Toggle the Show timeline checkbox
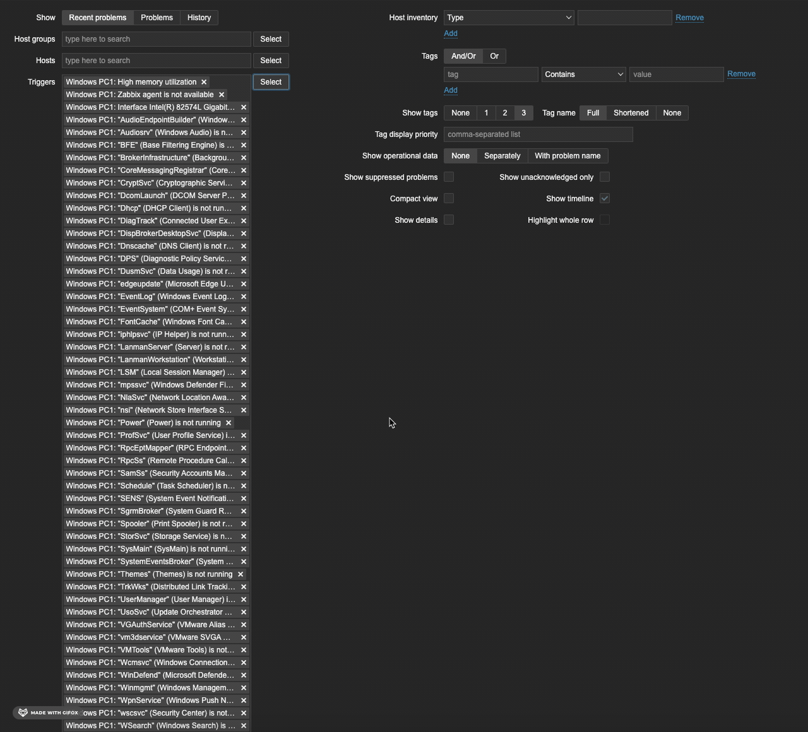The height and width of the screenshot is (732, 808). point(604,199)
